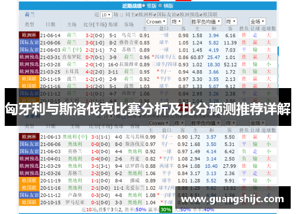
Task: Open the 全场 dropdown in 荷兰 section
Action: click(x=258, y=21)
